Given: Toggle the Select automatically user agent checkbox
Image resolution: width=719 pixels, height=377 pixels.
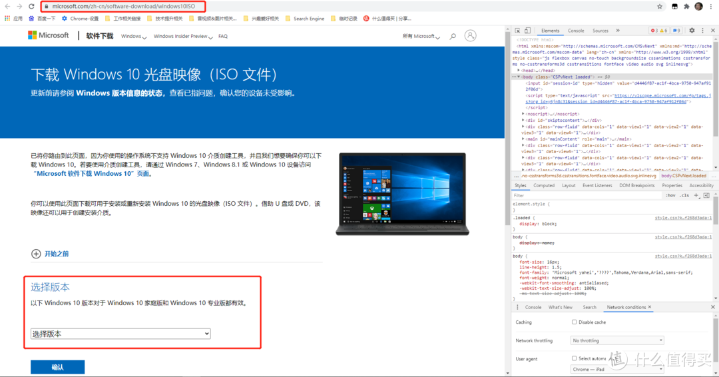Looking at the screenshot, I should coord(574,358).
